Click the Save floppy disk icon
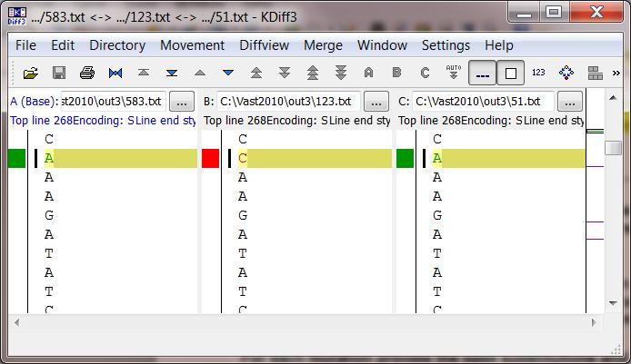The height and width of the screenshot is (364, 631). [x=59, y=73]
